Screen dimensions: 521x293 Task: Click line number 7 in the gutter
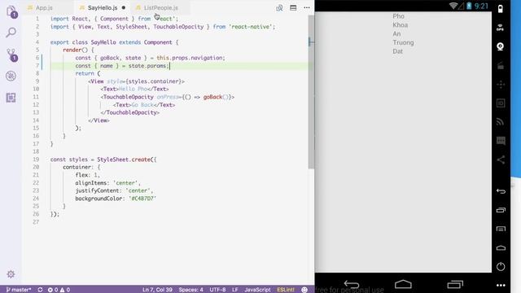point(37,66)
